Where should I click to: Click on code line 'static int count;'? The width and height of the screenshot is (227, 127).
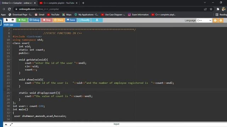coord(32,50)
